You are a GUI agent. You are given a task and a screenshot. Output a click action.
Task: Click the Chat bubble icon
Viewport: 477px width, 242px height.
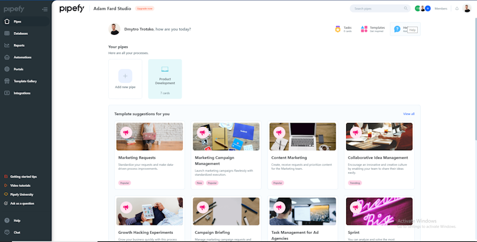coord(7,233)
